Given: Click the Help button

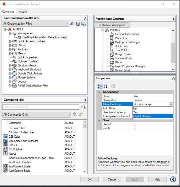Looking at the screenshot, I should coord(157,179).
